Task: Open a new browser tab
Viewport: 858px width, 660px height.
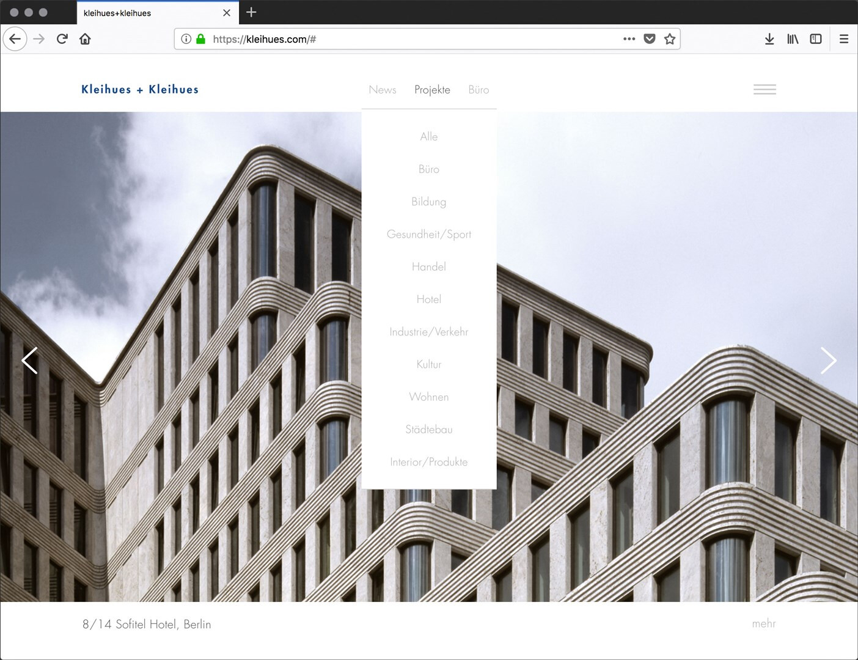Action: tap(251, 12)
